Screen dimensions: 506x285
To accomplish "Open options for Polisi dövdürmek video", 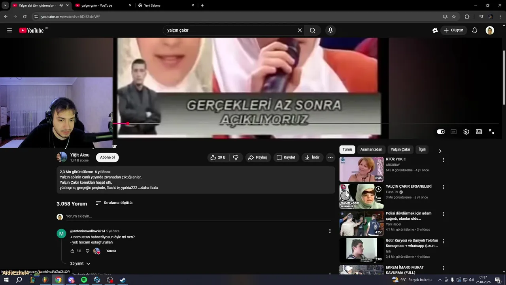I will [x=443, y=214].
